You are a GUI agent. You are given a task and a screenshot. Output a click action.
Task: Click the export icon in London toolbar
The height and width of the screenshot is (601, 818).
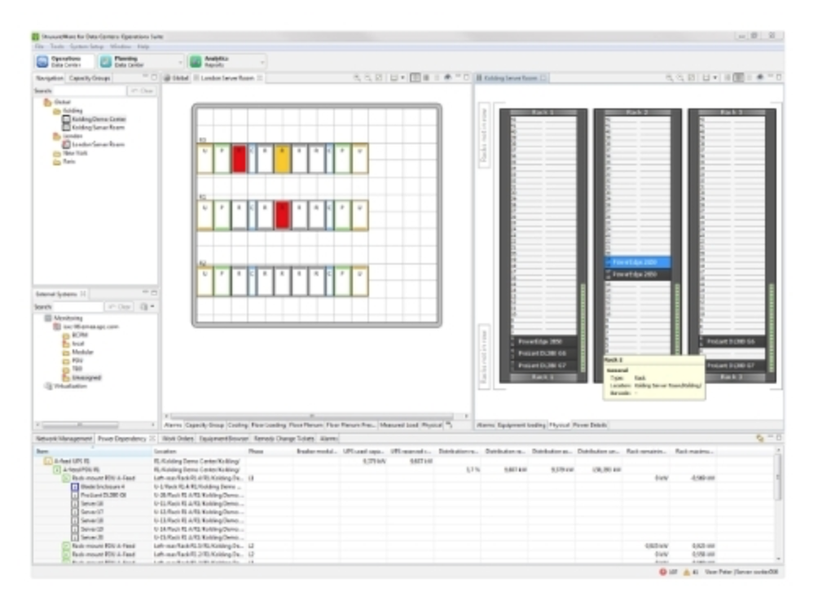click(x=447, y=77)
